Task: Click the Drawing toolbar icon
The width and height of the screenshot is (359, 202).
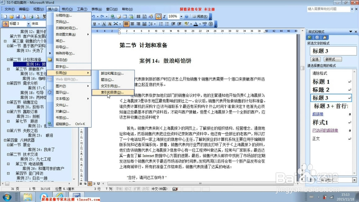Action: click(x=151, y=17)
